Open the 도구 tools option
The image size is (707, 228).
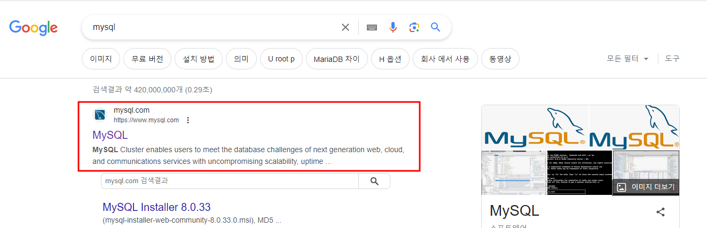coord(672,59)
